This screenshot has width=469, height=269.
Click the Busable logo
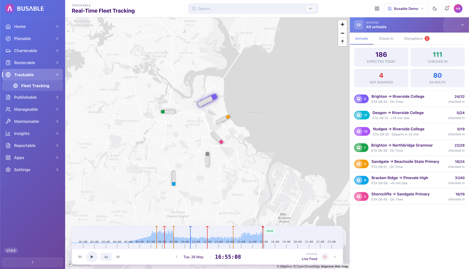(24, 9)
